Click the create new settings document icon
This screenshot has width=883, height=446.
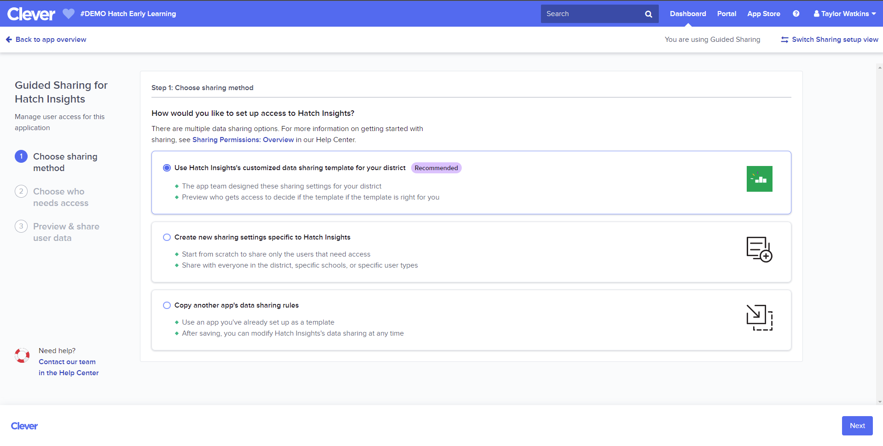(759, 249)
